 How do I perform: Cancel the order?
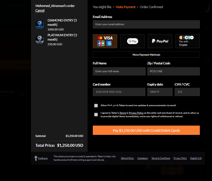pyautogui.click(x=40, y=10)
